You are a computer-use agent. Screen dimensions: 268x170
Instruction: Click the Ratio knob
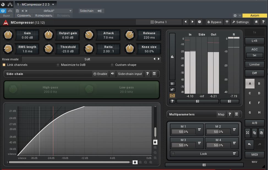coord(89,49)
